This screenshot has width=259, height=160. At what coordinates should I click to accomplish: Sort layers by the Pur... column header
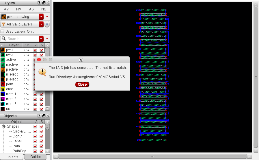(27, 45)
